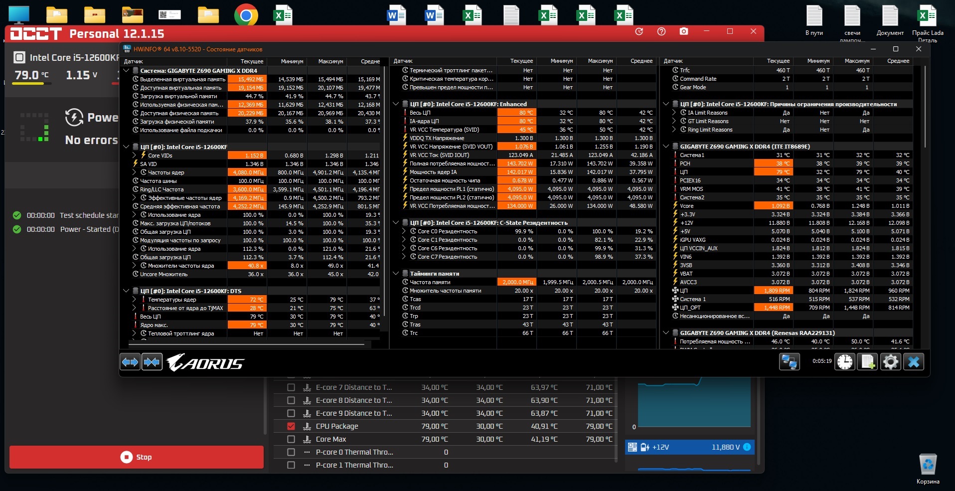
Task: Click info icon on OCCT +12V tile
Action: click(x=747, y=447)
